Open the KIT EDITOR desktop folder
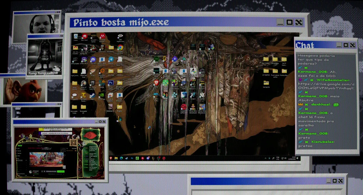Viewport: 363px width, 195px height. (266, 72)
